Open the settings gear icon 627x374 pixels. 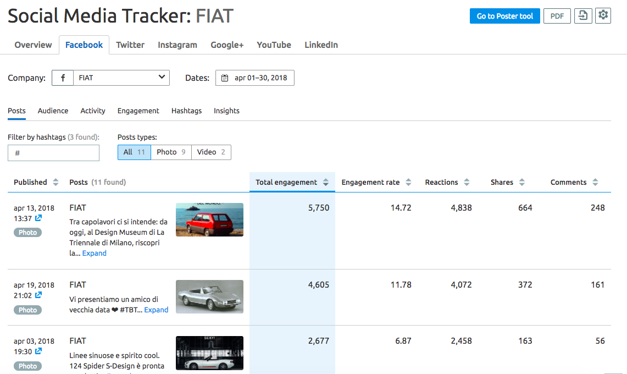pyautogui.click(x=603, y=15)
